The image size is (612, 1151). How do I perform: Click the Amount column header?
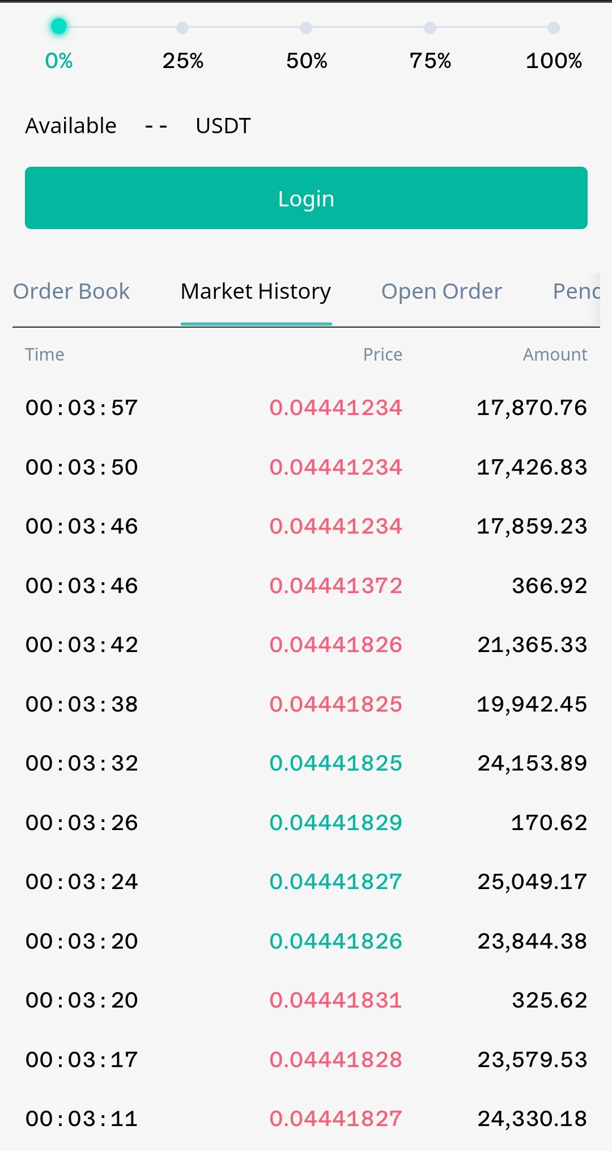point(555,354)
